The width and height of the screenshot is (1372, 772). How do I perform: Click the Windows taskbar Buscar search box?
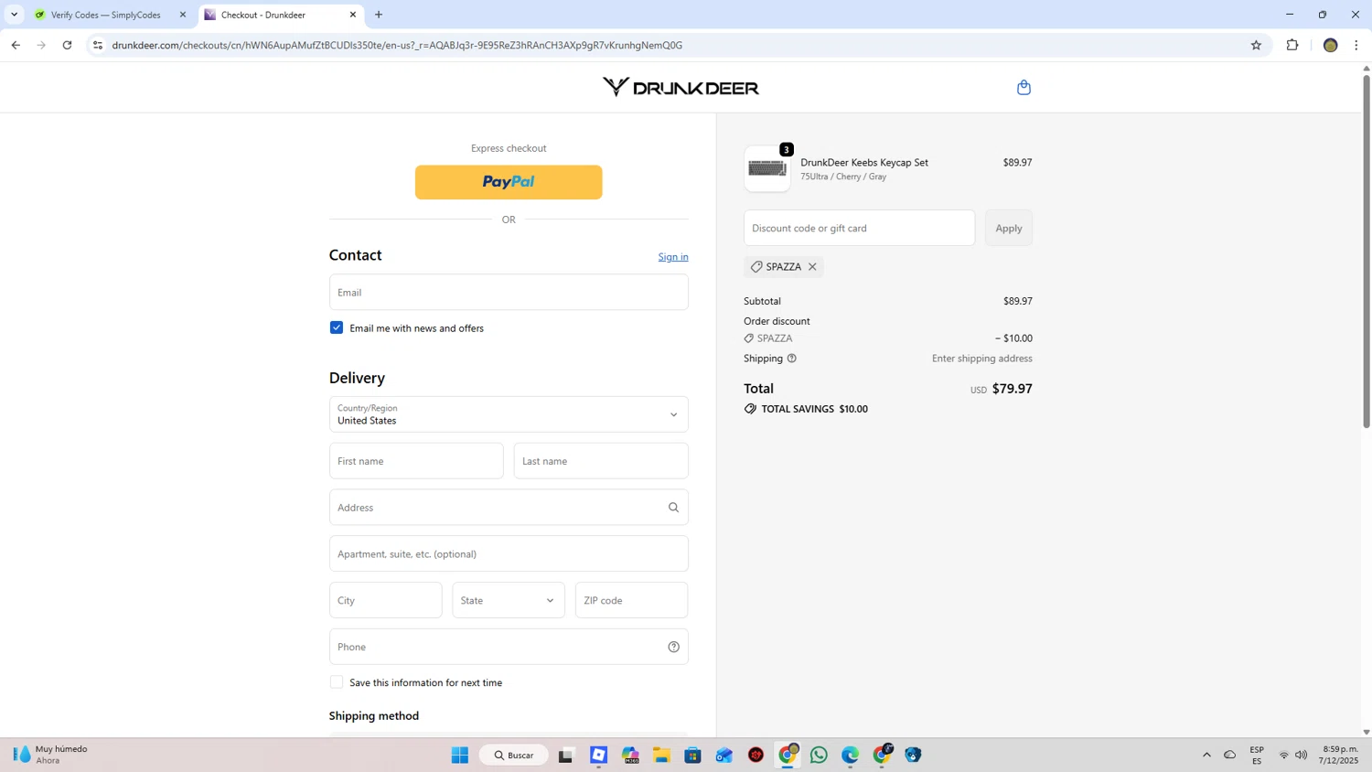tap(514, 756)
